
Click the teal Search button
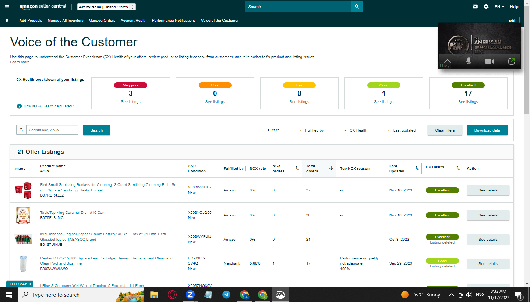tap(96, 130)
